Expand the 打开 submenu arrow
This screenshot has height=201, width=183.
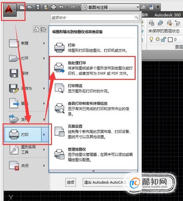click(x=44, y=58)
